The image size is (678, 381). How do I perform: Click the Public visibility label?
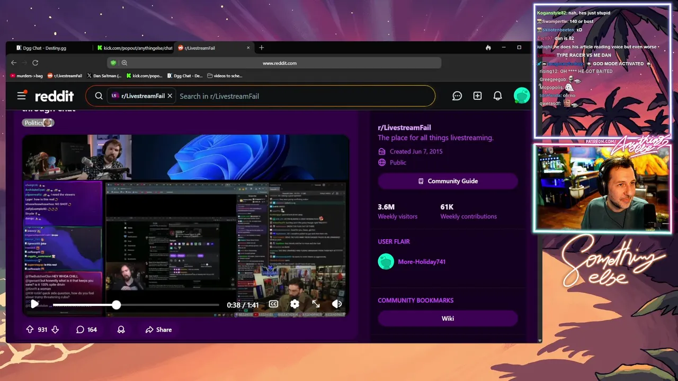[398, 162]
